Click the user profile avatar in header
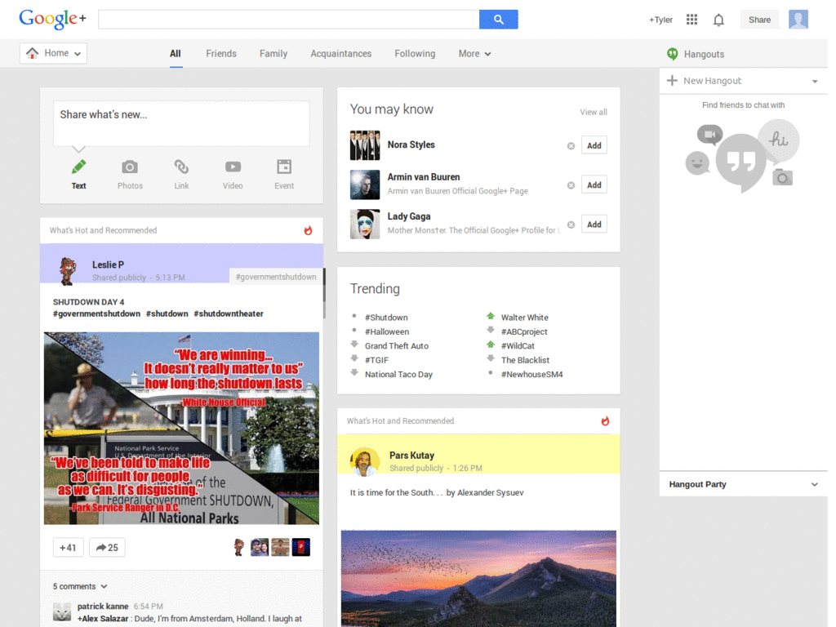Image resolution: width=836 pixels, height=627 pixels. click(798, 20)
